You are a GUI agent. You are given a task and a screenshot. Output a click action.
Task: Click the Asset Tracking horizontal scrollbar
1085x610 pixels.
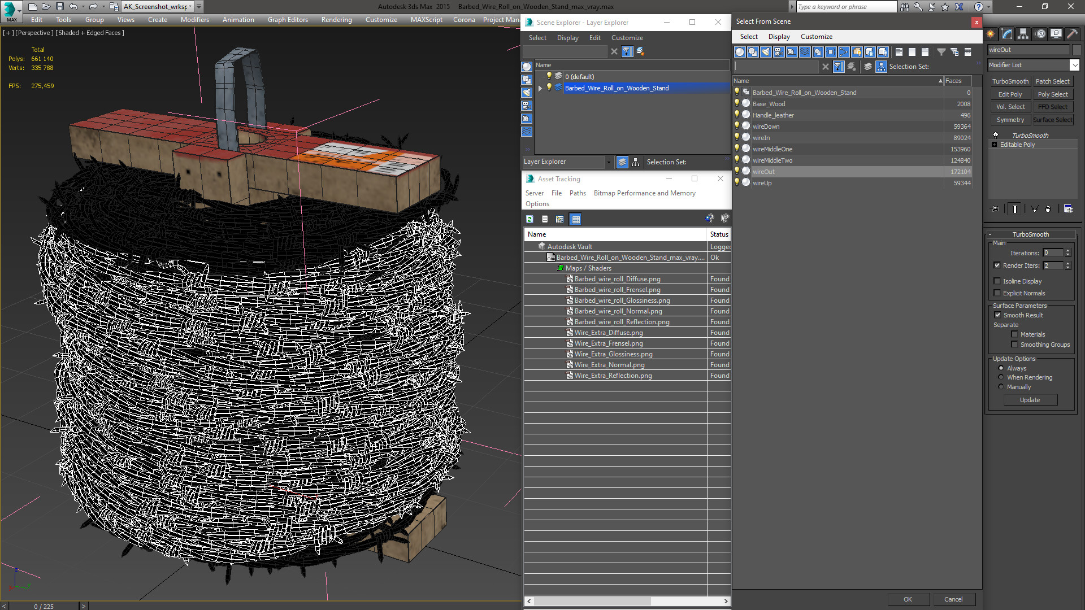592,601
